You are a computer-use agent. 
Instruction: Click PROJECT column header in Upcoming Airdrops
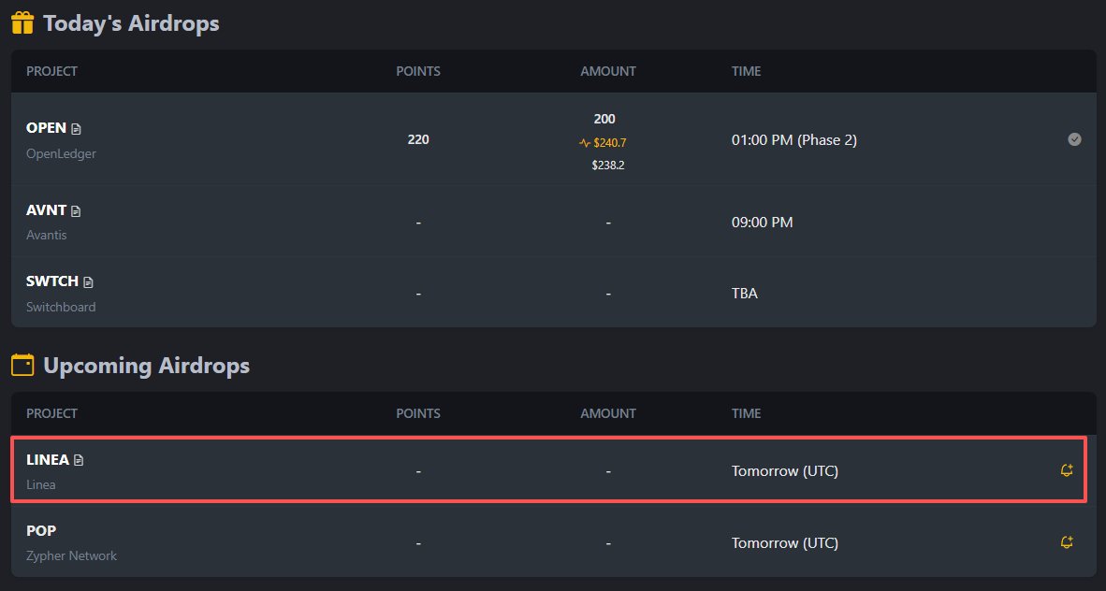tap(51, 413)
